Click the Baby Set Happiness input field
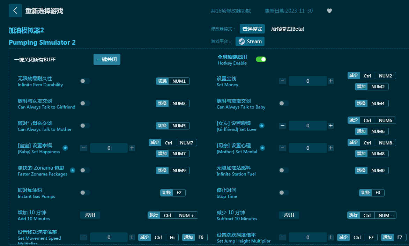This screenshot has width=409, height=246. point(109,148)
